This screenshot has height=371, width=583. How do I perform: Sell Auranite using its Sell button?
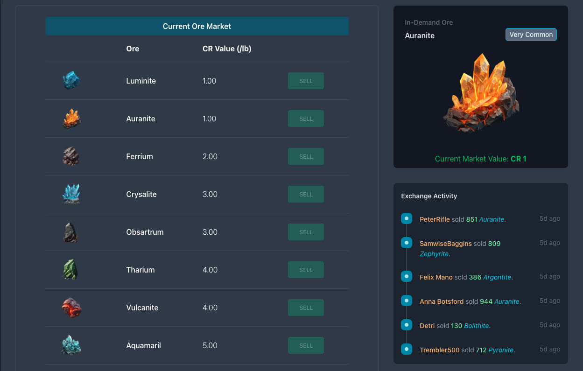[x=306, y=119]
